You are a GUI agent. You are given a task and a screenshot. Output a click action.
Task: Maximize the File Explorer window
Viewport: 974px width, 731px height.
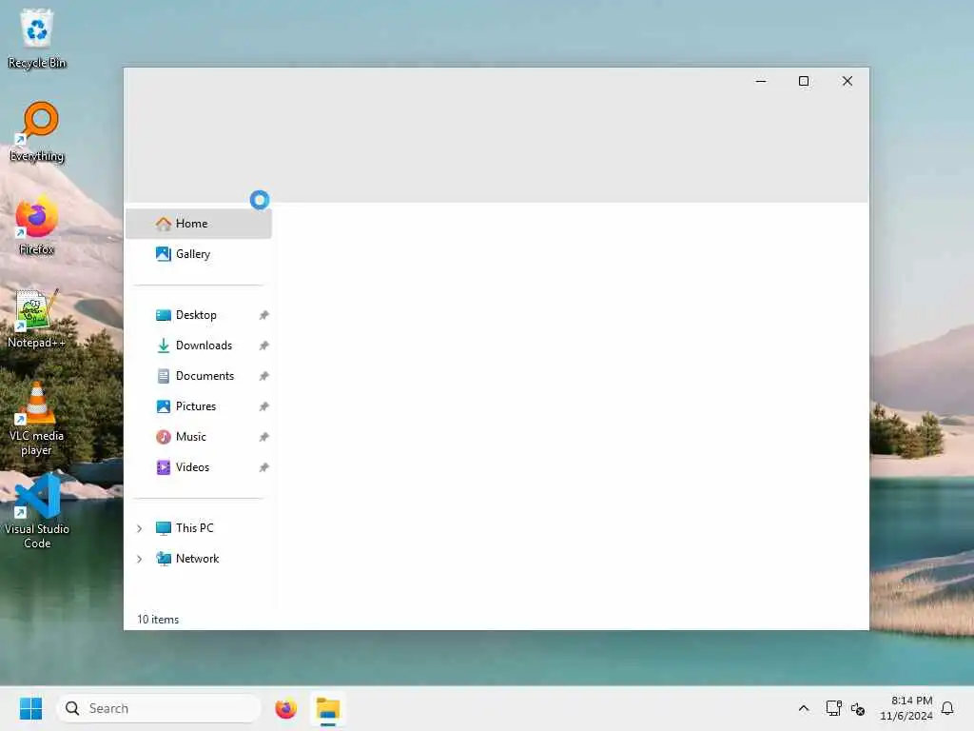(x=804, y=82)
